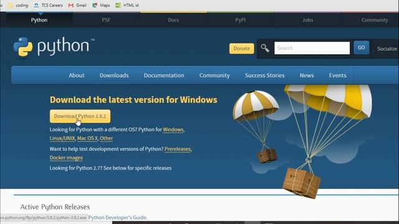This screenshot has height=224, width=399.
Task: Follow the Windows download link
Action: point(173,129)
